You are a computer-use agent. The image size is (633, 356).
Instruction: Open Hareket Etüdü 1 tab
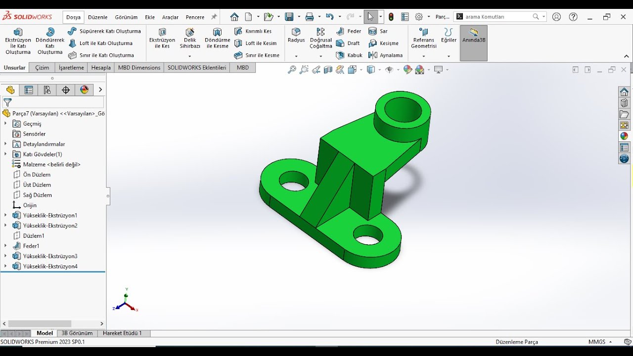click(122, 333)
